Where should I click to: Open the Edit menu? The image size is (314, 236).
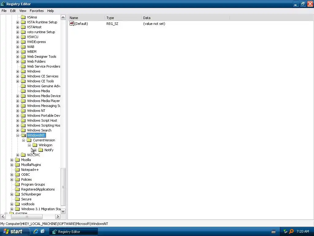[x=13, y=11]
